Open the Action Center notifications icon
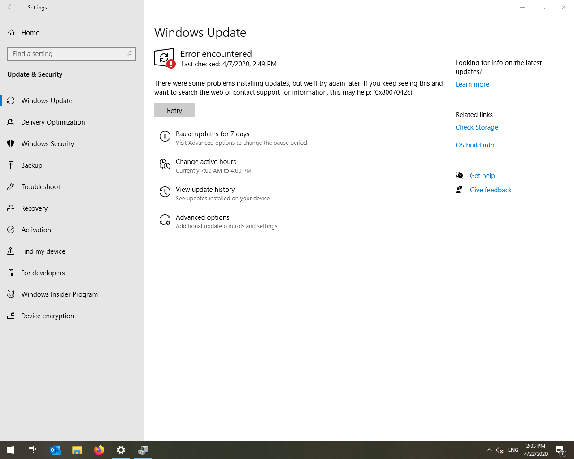The width and height of the screenshot is (574, 459). click(560, 450)
